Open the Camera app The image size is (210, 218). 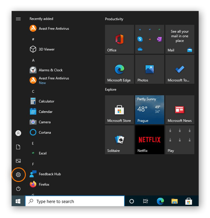(40, 122)
